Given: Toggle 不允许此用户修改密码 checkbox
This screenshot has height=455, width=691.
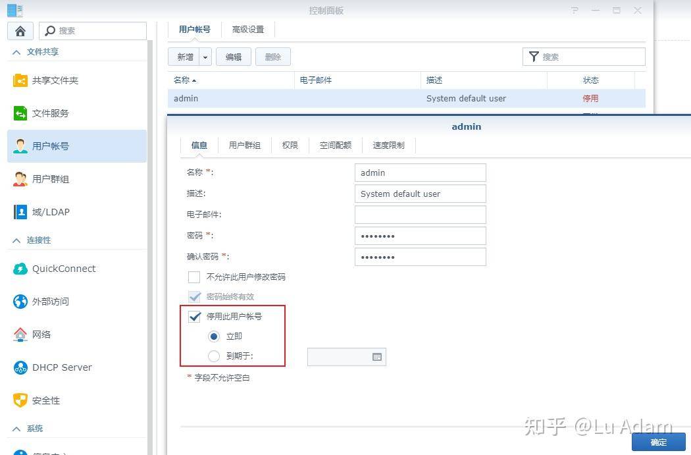Looking at the screenshot, I should 194,277.
